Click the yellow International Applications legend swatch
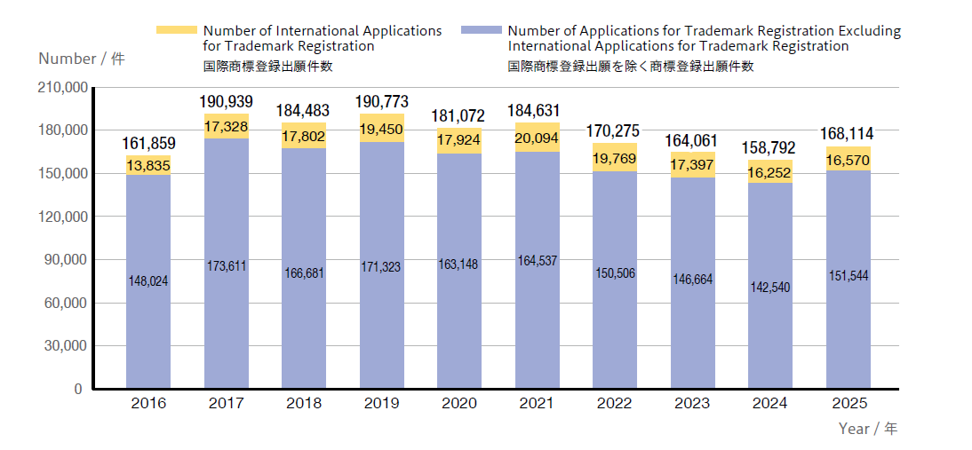972x450 pixels. (x=177, y=30)
